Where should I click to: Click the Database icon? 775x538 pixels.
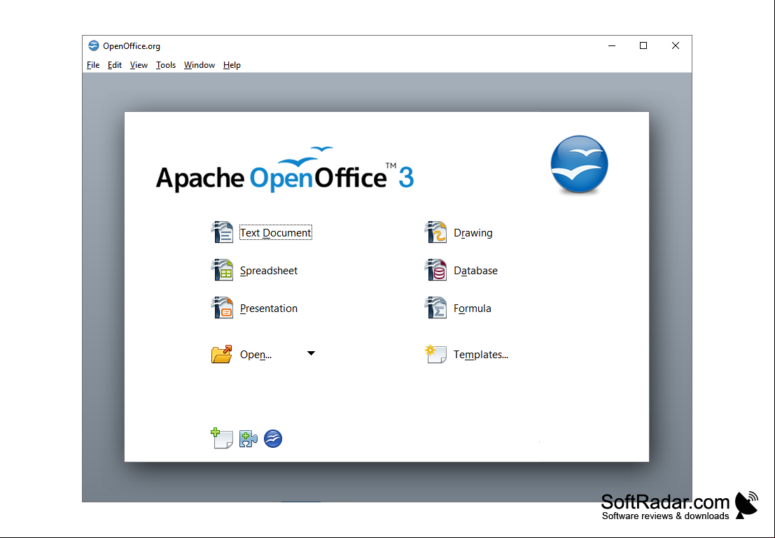(x=435, y=270)
